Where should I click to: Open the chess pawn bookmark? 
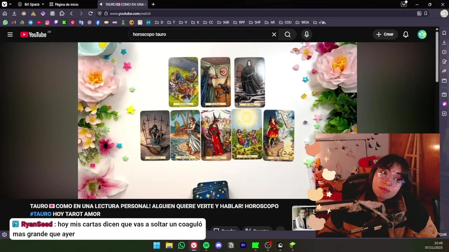123,22
